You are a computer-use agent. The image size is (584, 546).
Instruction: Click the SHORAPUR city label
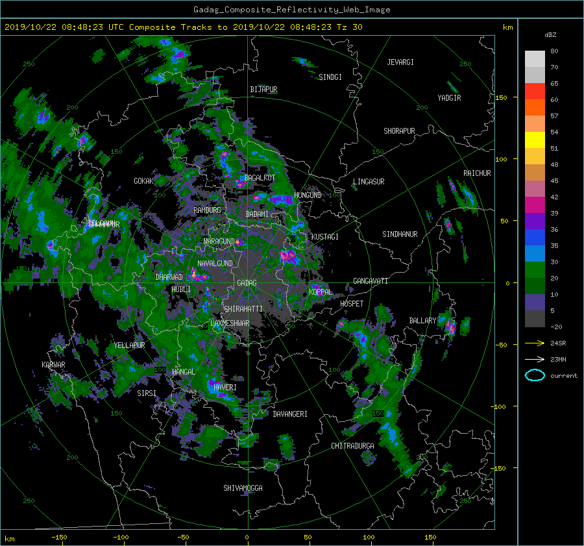point(399,131)
